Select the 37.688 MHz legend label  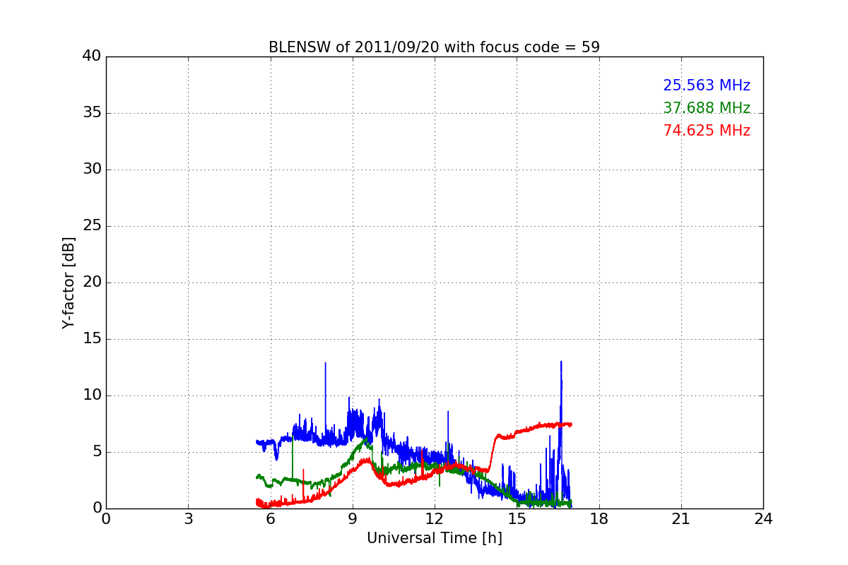point(707,108)
